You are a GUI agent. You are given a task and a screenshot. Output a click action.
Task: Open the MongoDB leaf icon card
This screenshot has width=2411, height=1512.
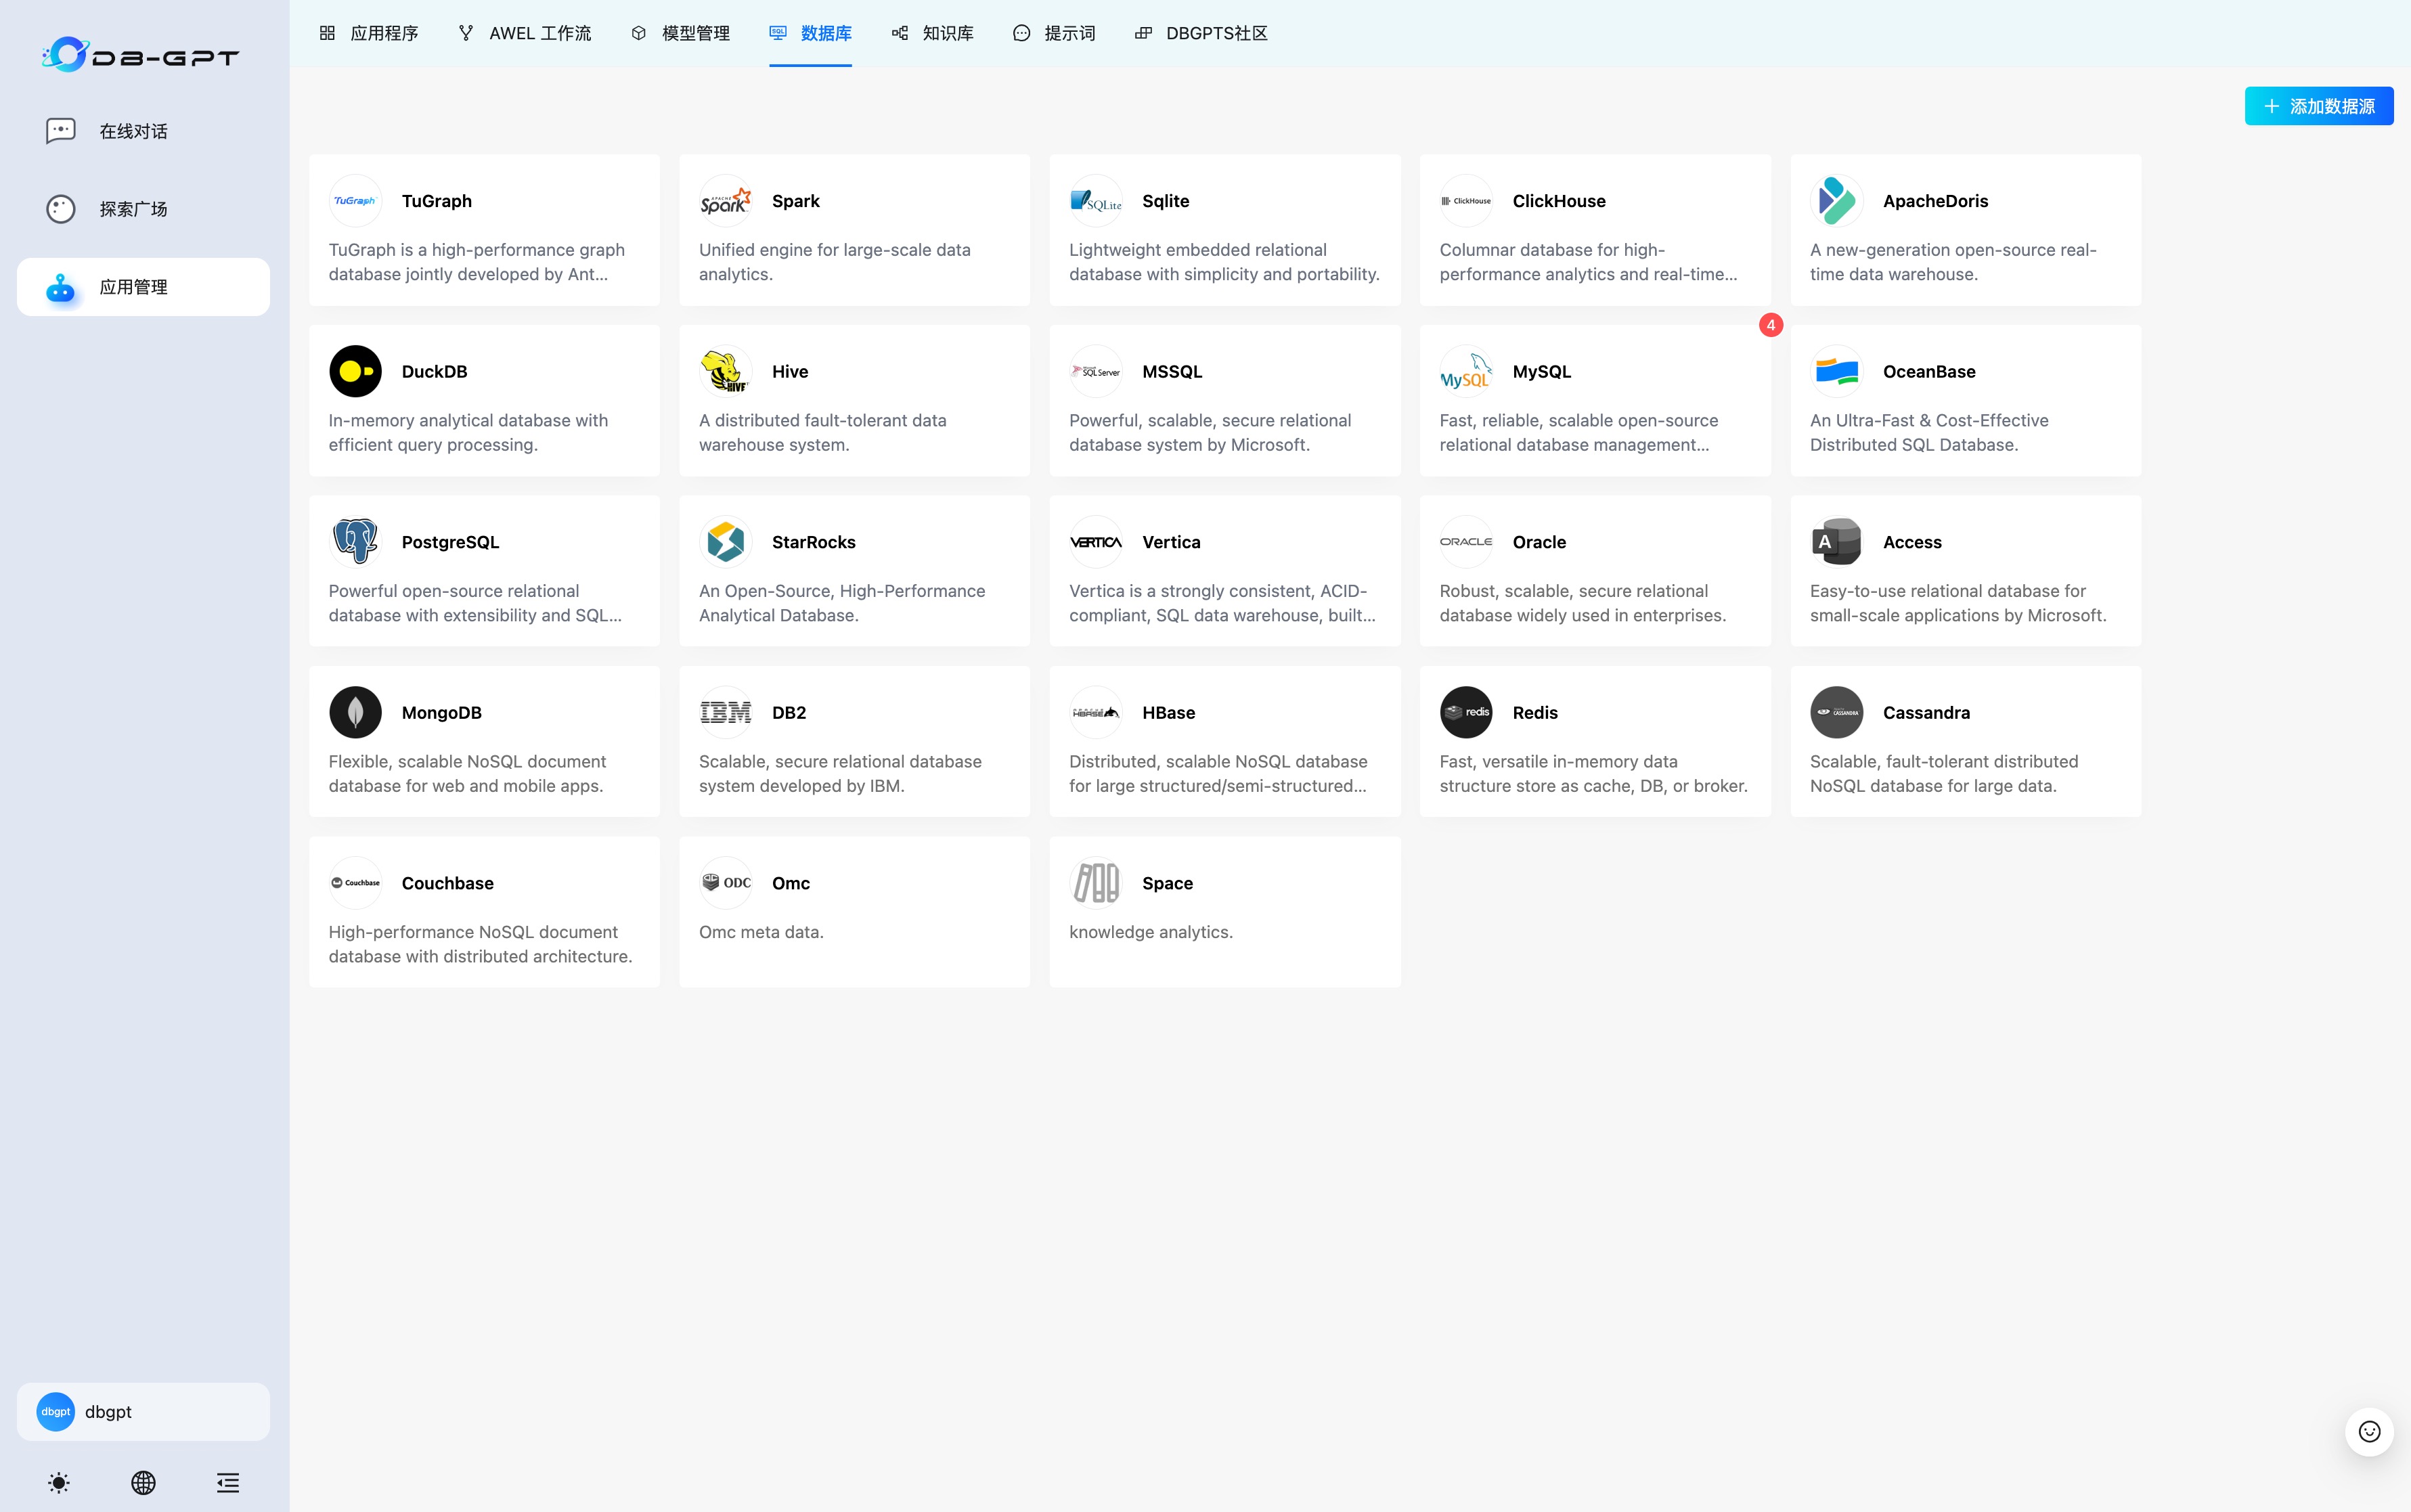tap(355, 712)
